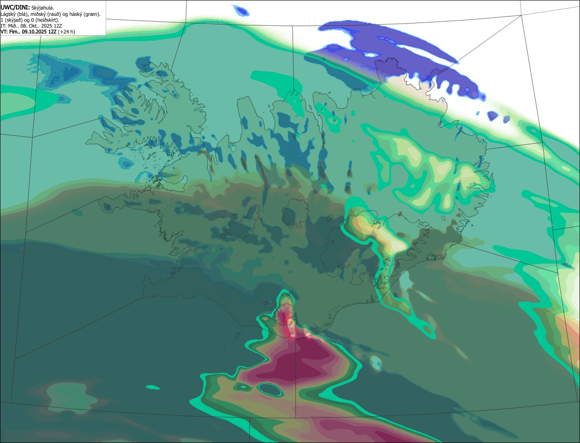Click the "Lágský (blá)" legend text
The image size is (580, 443).
coord(14,14)
